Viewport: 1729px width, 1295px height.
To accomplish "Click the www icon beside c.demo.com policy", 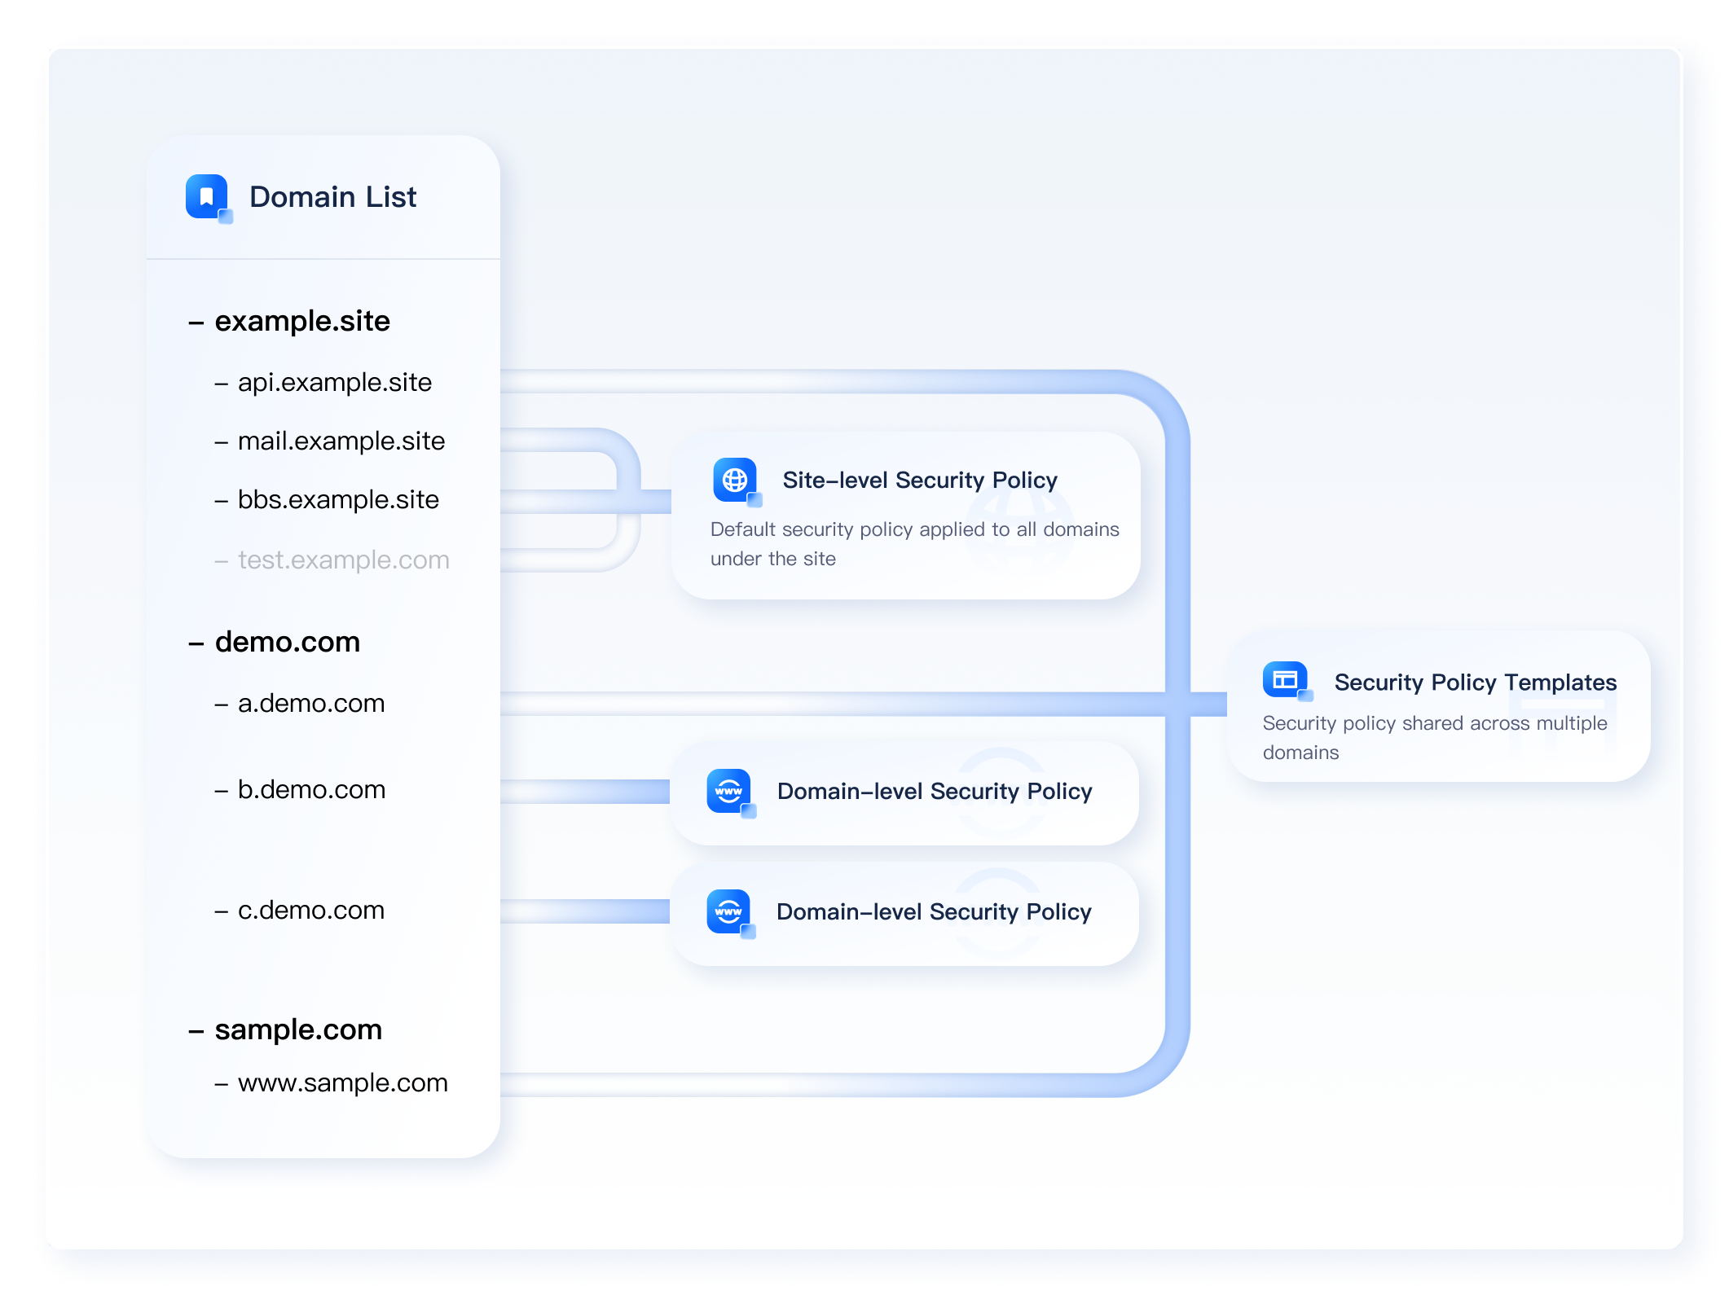I will pos(728,911).
